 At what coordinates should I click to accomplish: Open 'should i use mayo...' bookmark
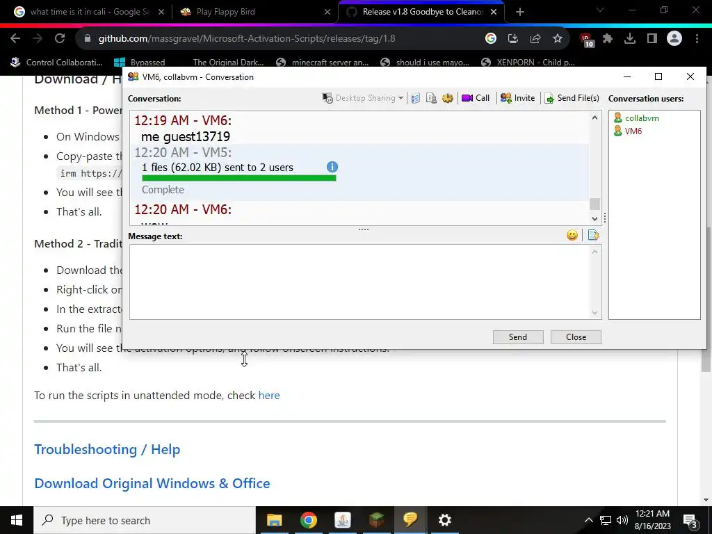(425, 62)
